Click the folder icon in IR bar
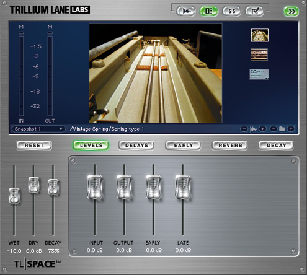Image resolution: width=307 pixels, height=275 pixels. click(x=282, y=129)
